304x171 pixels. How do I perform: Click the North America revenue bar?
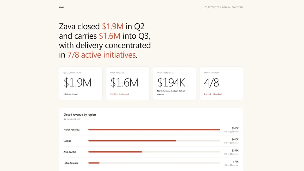click(x=154, y=130)
